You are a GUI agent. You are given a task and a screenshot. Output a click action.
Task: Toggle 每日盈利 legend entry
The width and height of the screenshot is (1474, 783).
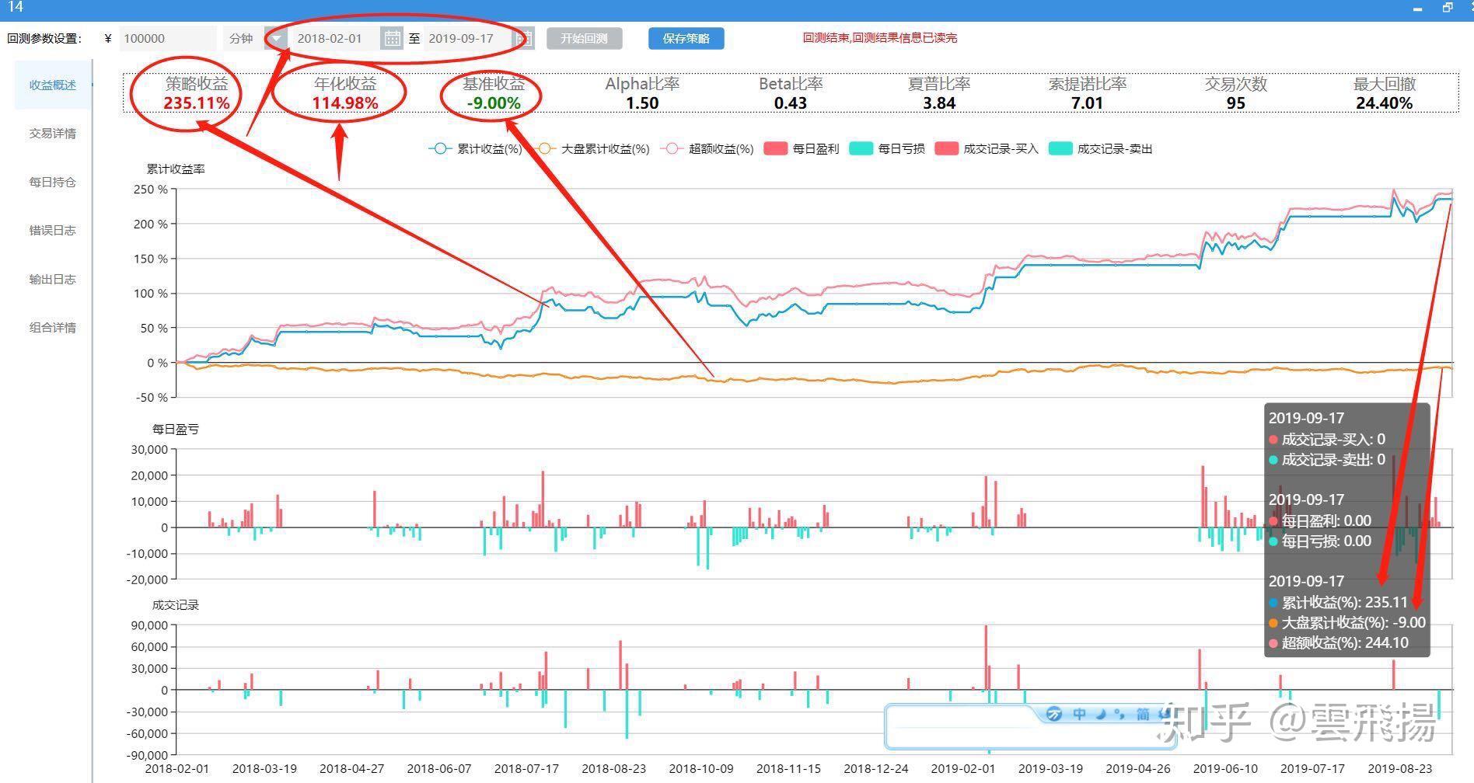click(802, 148)
